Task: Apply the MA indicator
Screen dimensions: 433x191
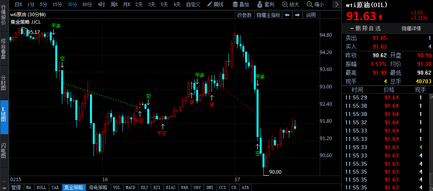Action: (29, 188)
